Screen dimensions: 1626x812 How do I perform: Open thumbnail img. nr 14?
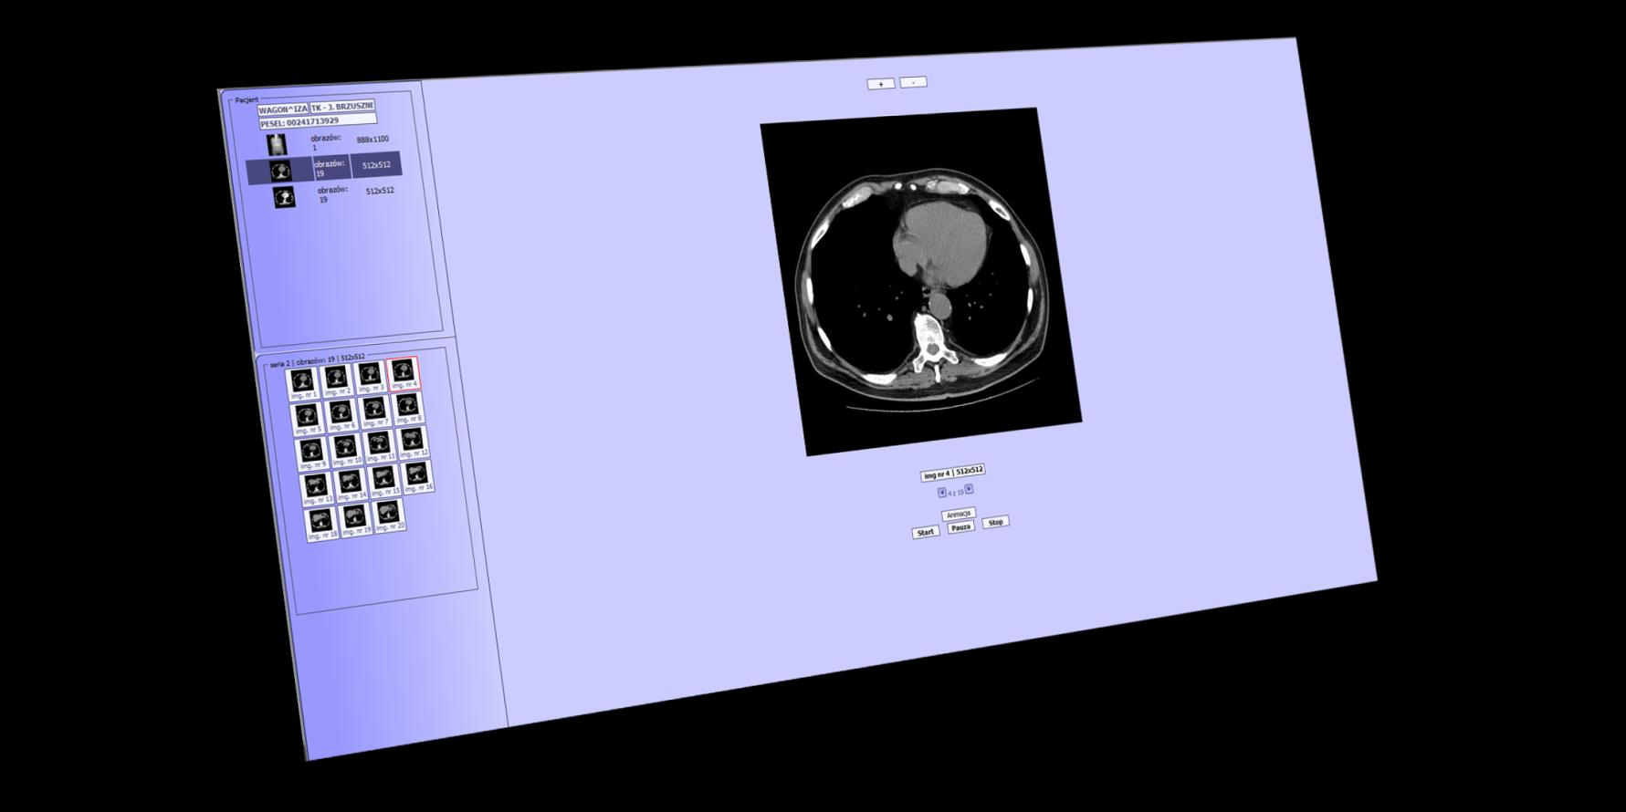click(350, 484)
